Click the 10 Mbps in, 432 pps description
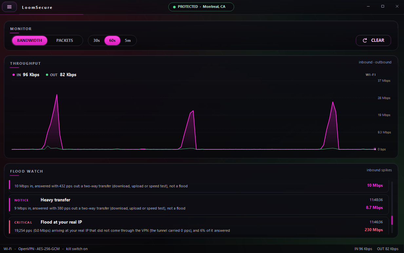Image resolution: width=404 pixels, height=253 pixels. click(101, 186)
